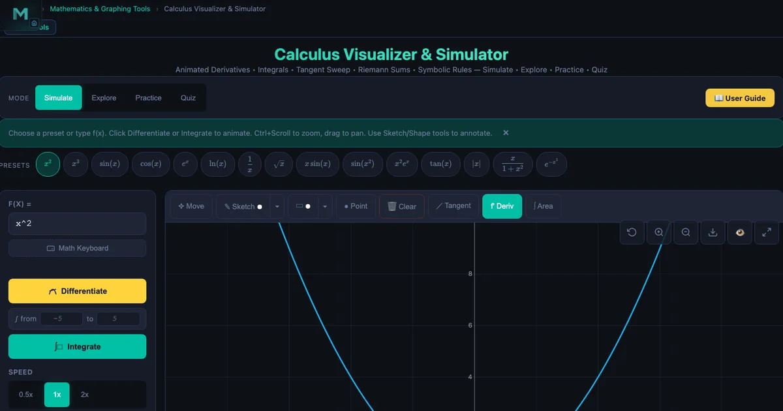Viewport: 783px width, 411px height.
Task: Open Mathematics & Graphing Tools breadcrumb
Action: coord(100,9)
